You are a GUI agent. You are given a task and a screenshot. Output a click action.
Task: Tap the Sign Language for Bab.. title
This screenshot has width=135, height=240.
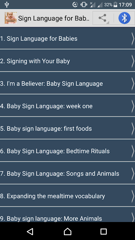[54, 18]
